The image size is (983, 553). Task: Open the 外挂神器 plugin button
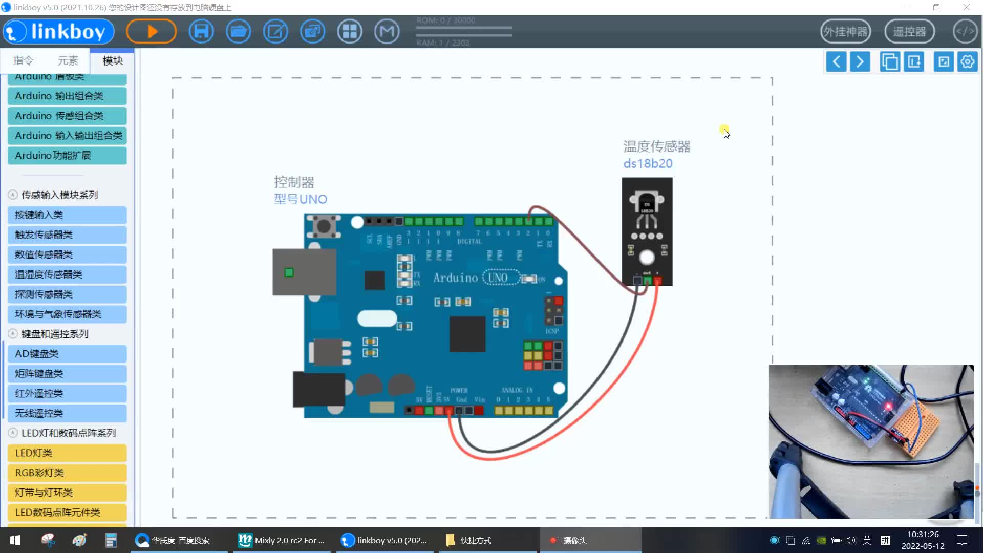click(x=846, y=32)
